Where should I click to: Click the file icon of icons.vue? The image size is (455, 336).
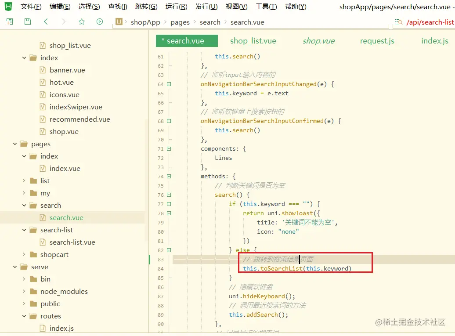pyautogui.click(x=43, y=94)
